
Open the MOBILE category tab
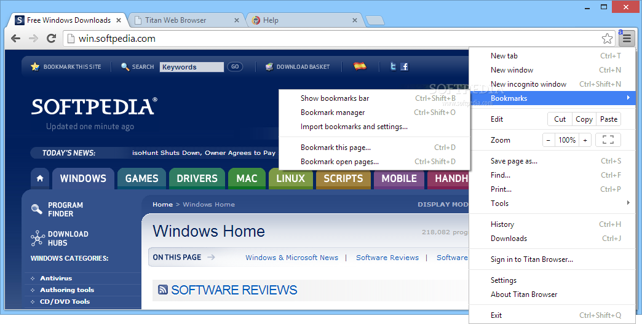tap(399, 179)
